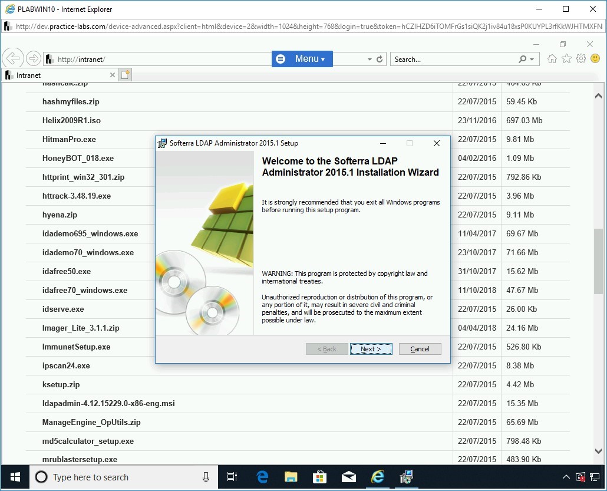This screenshot has width=607, height=491.
Task: Click the smiley feedback icon
Action: (x=595, y=59)
